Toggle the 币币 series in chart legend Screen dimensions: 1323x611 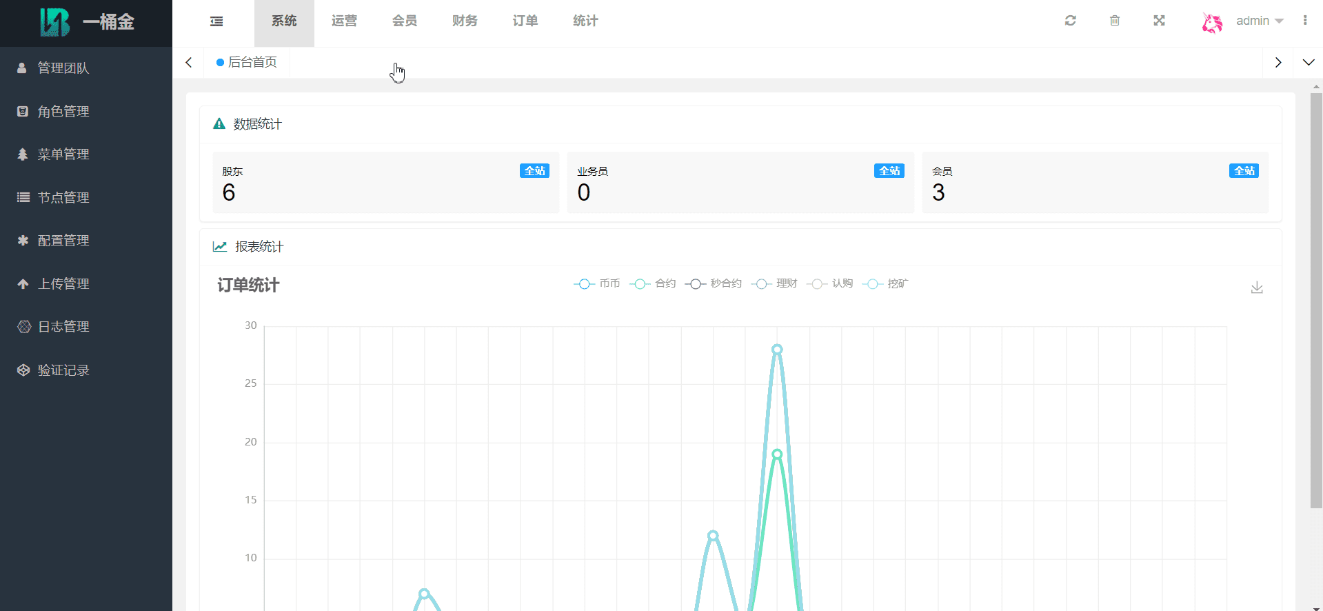pyautogui.click(x=597, y=283)
